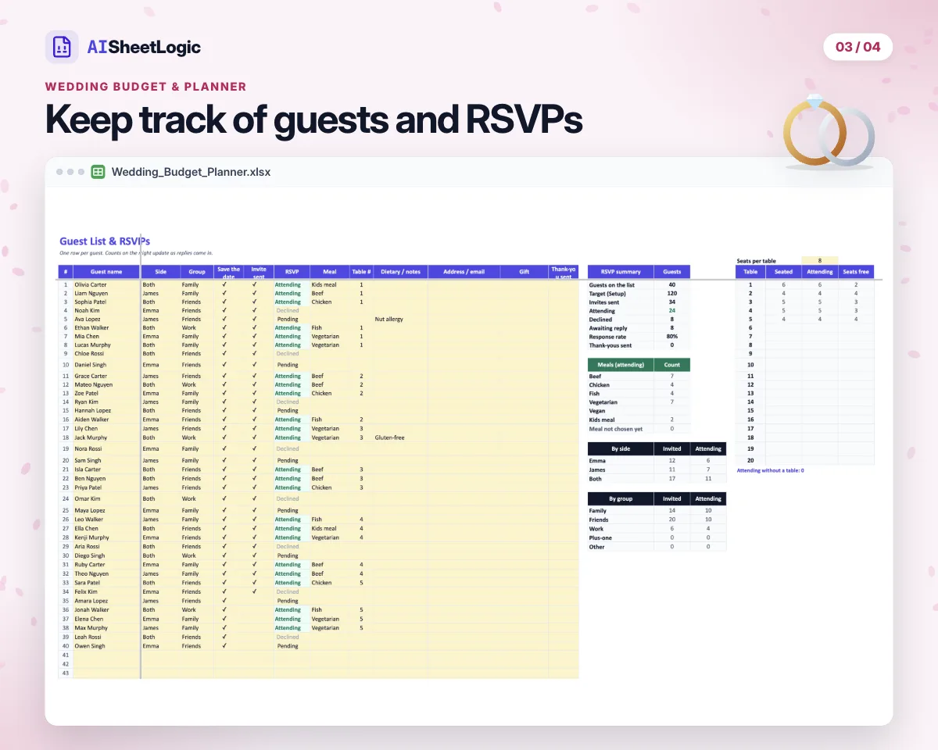The width and height of the screenshot is (938, 750).
Task: Edit the Seats per table value 8
Action: point(820,260)
